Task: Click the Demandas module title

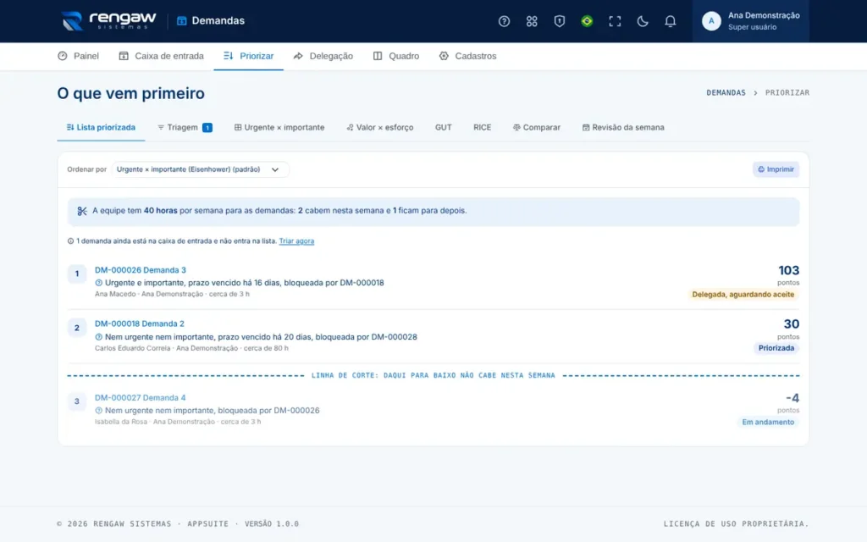Action: click(218, 20)
